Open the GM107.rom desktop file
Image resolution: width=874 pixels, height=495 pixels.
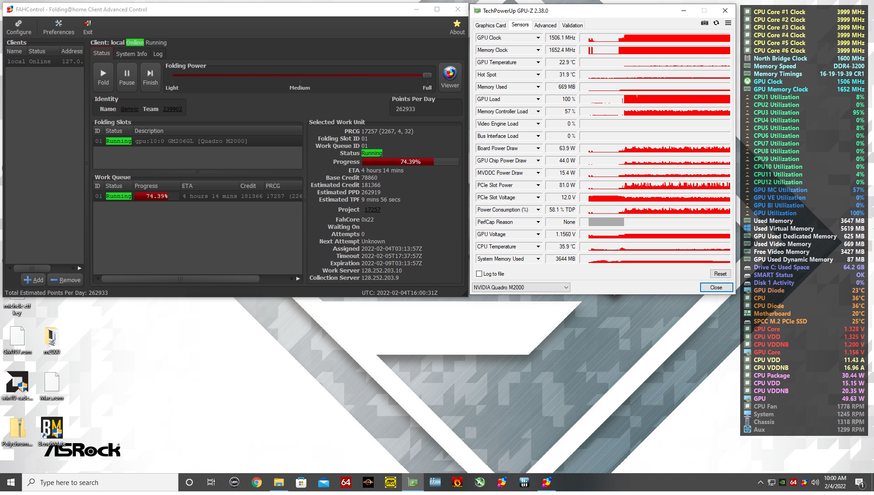pyautogui.click(x=17, y=340)
